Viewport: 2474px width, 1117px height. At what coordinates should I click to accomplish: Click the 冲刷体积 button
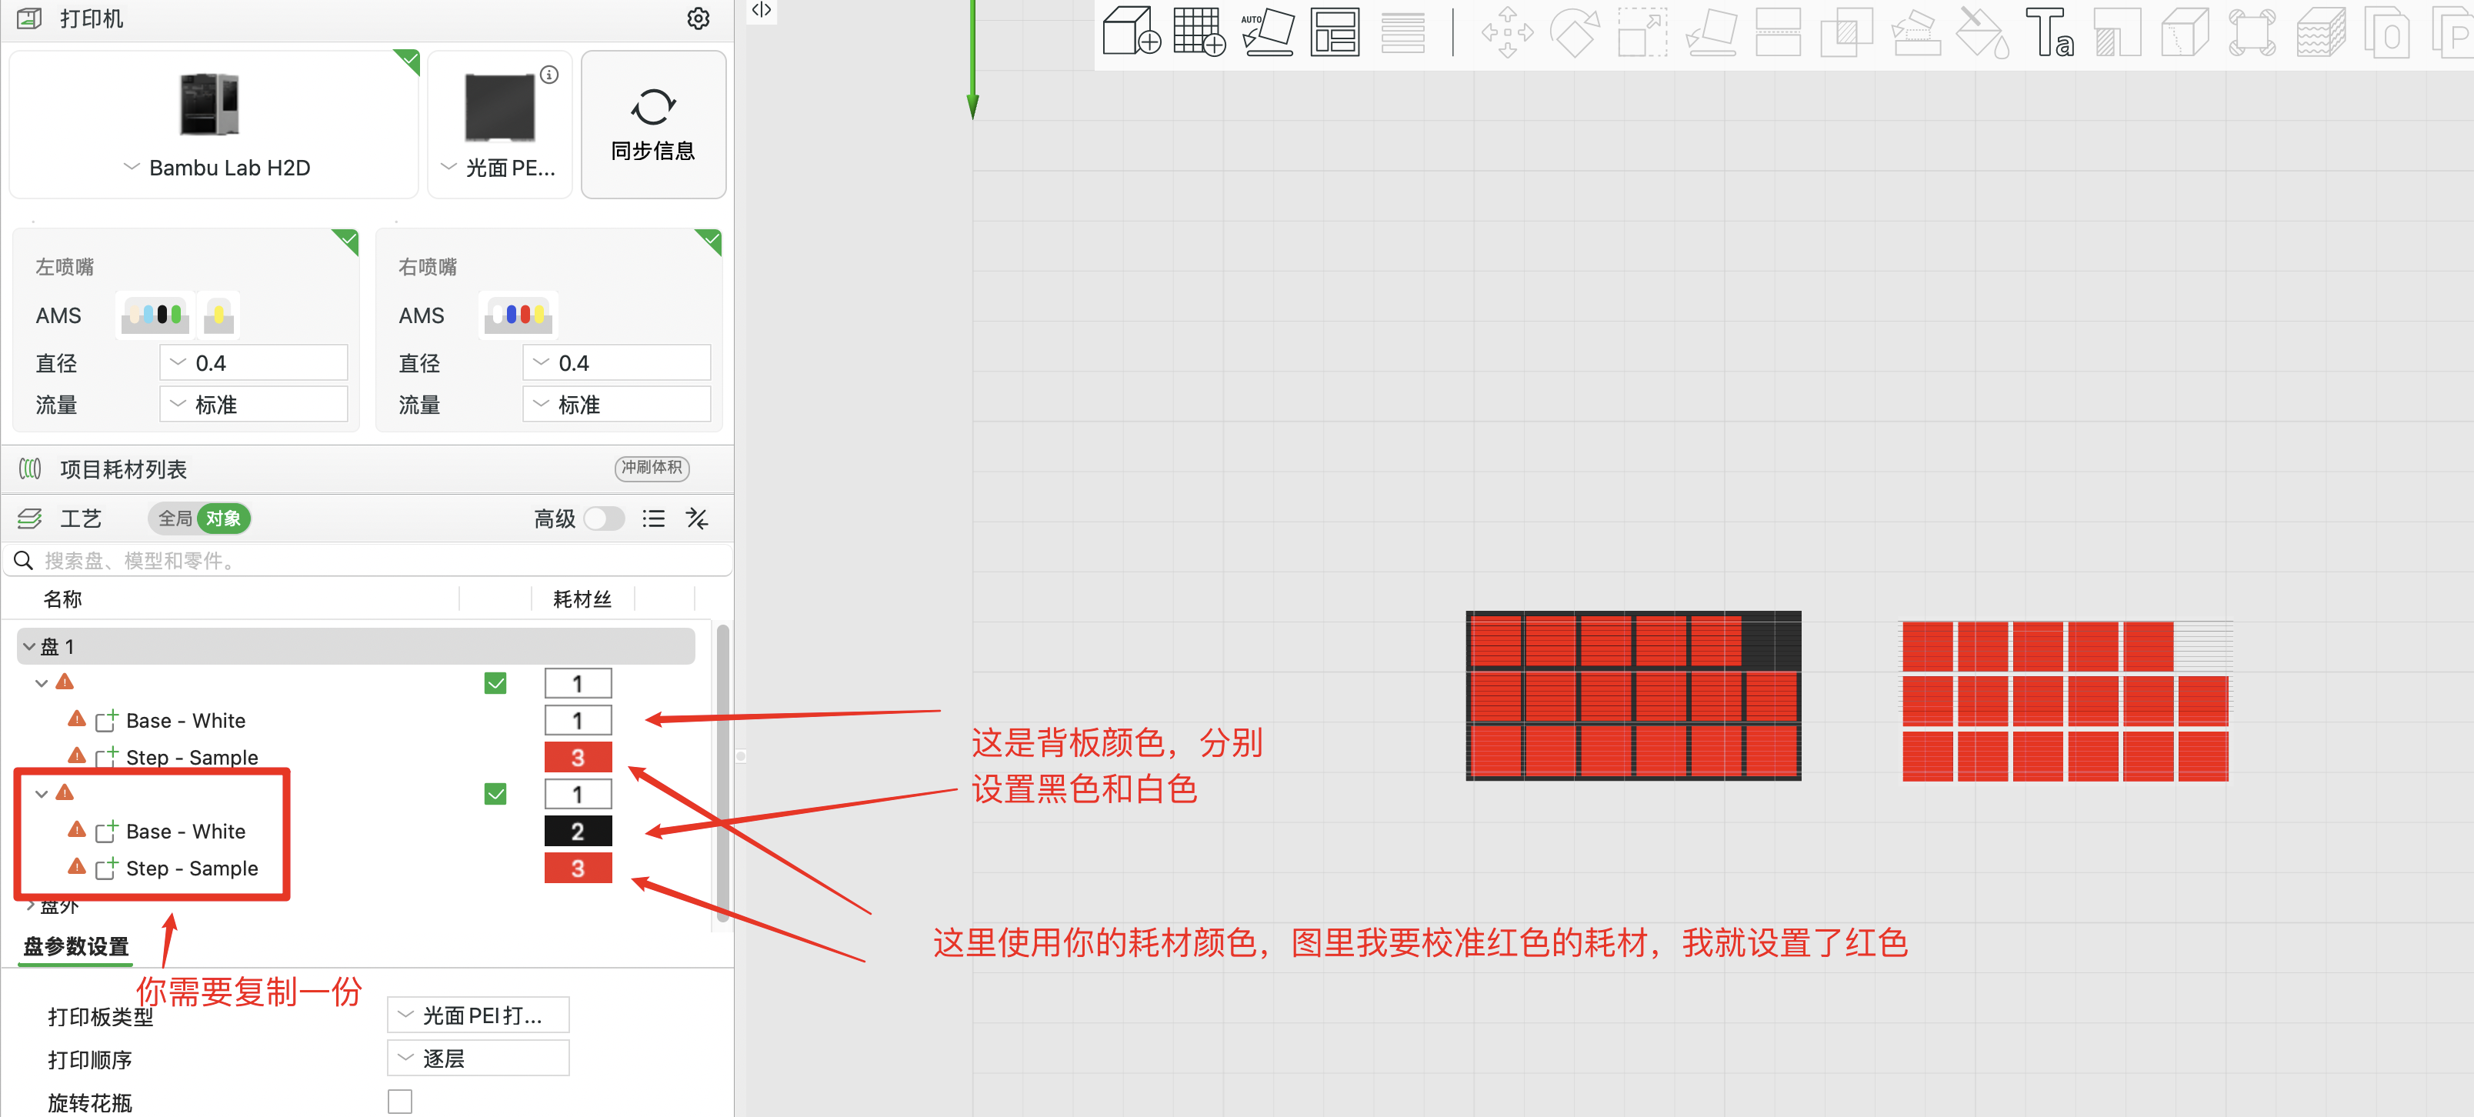click(x=652, y=468)
